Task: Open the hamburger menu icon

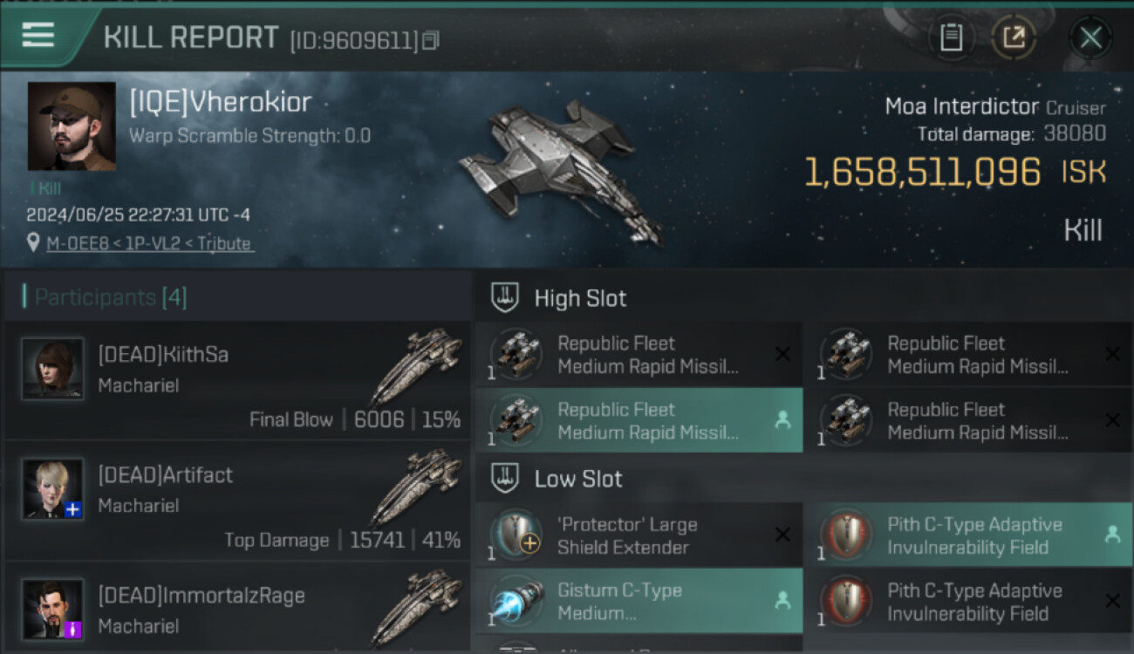Action: click(x=38, y=36)
